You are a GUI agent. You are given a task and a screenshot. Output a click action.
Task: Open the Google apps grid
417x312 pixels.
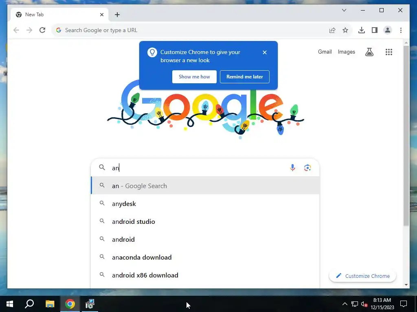389,52
